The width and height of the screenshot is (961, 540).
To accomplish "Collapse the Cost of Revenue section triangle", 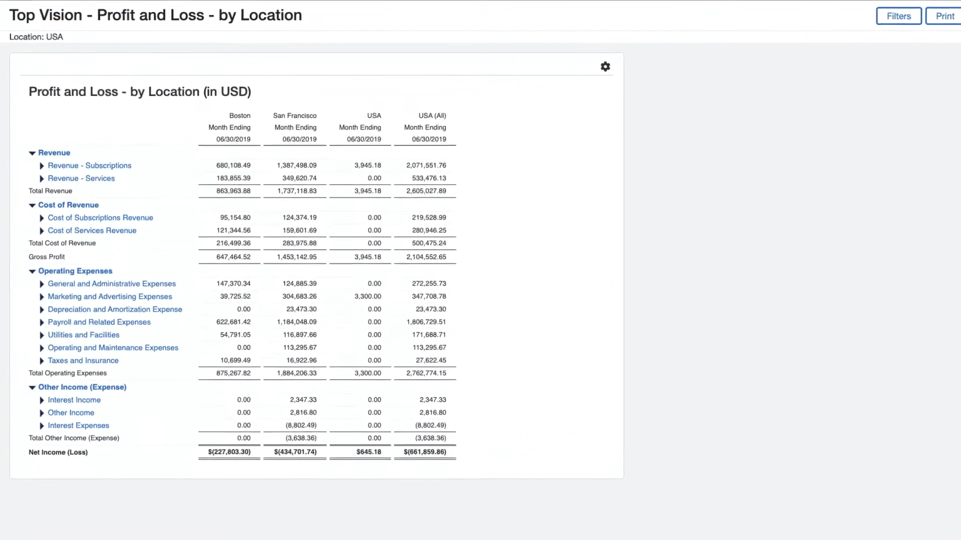I will [32, 205].
